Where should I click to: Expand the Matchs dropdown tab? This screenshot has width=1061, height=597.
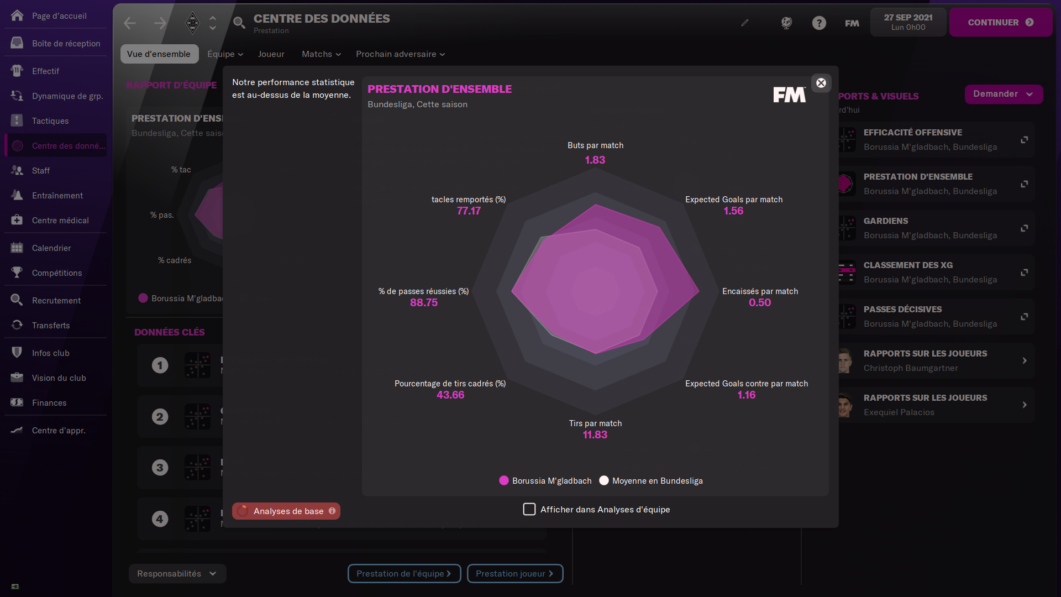tap(321, 54)
